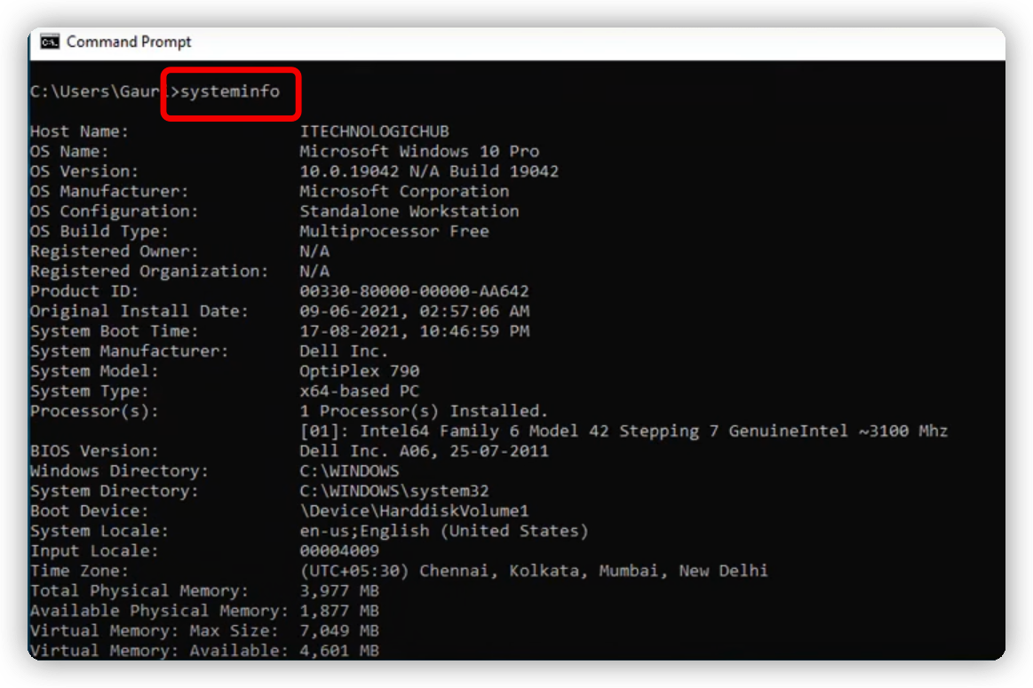Click the Input Locale label

point(94,551)
